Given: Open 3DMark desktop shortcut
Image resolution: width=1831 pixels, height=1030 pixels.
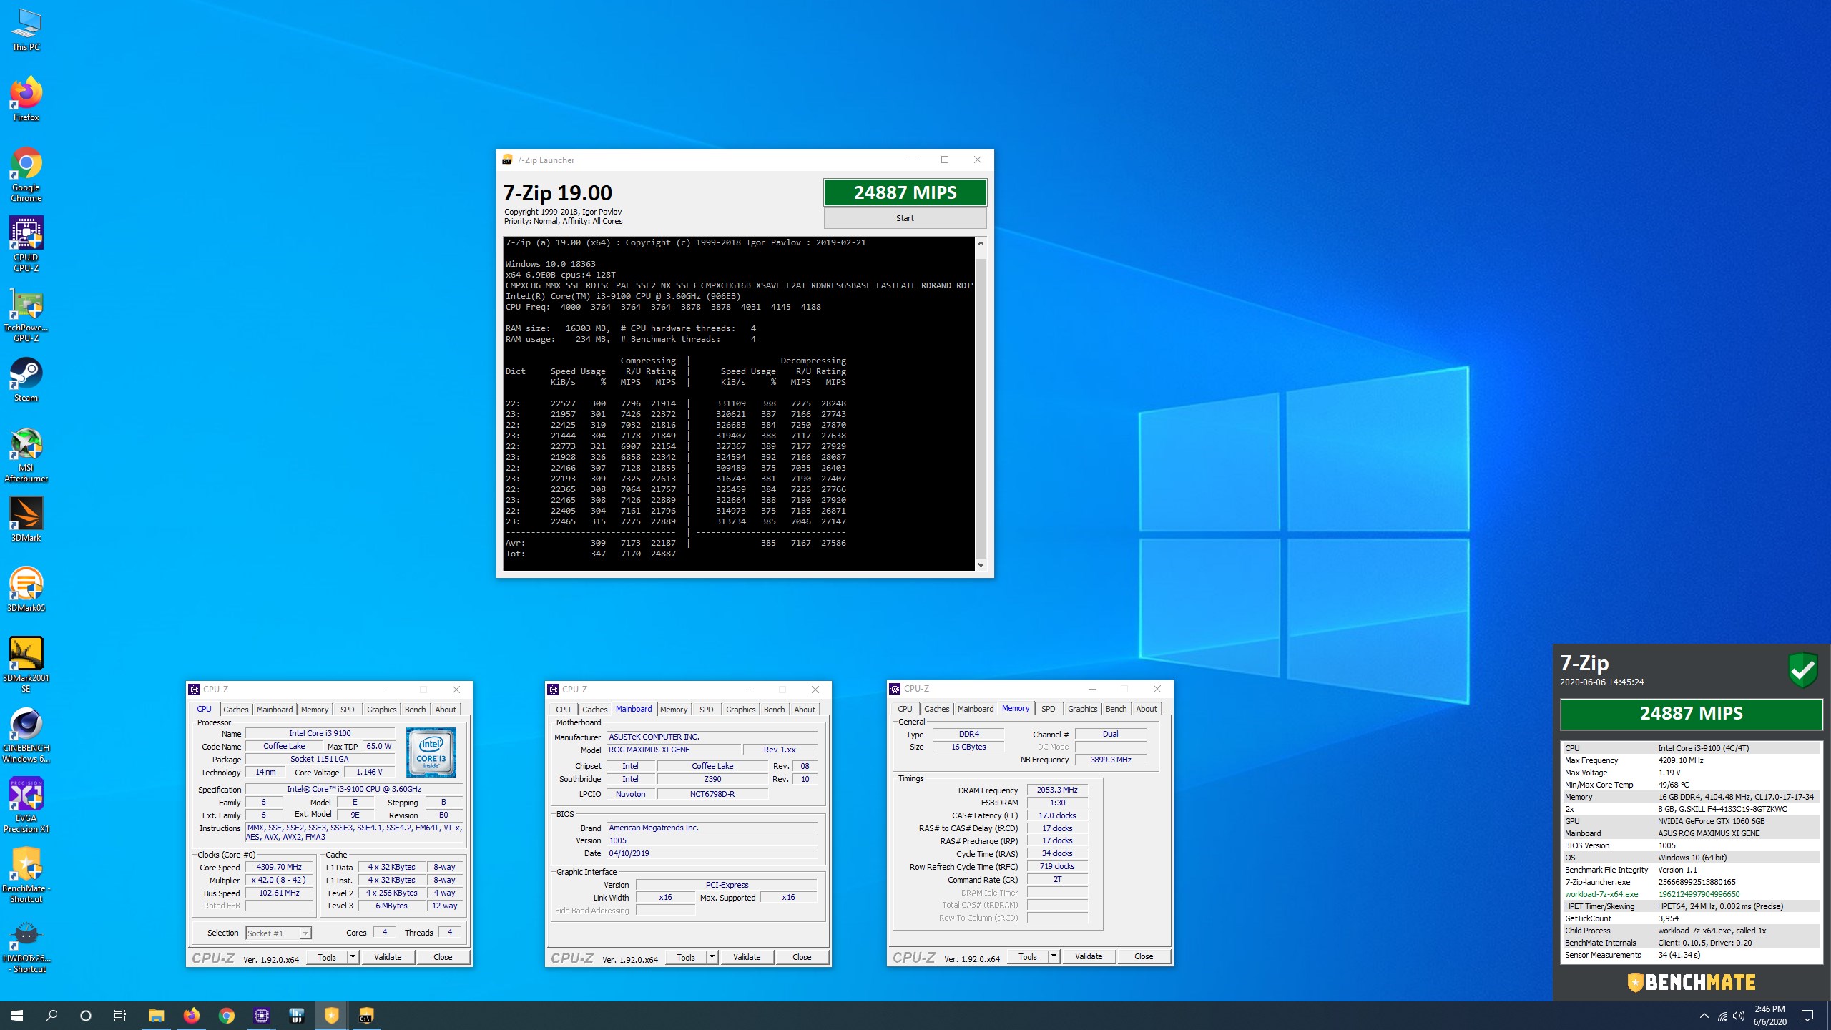Looking at the screenshot, I should (26, 519).
